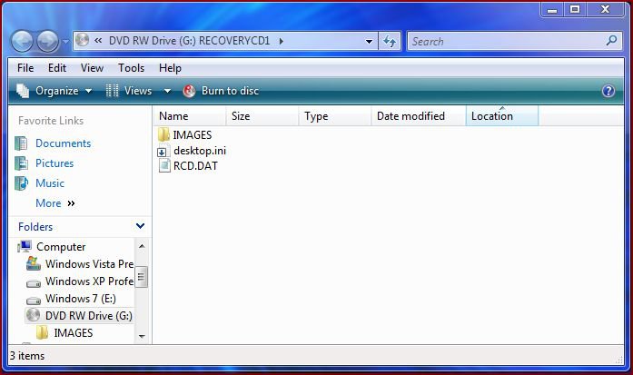This screenshot has width=633, height=375.
Task: Click '3 items' in the status bar
Action: [x=27, y=356]
